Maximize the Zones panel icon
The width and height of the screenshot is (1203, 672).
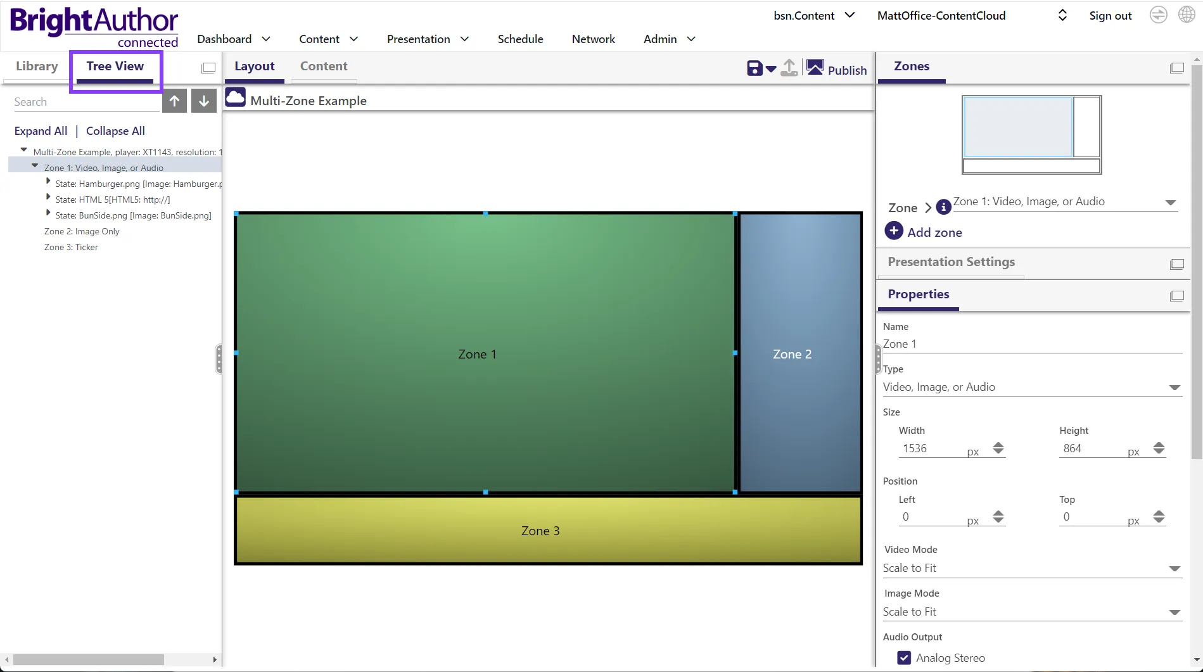click(1177, 68)
